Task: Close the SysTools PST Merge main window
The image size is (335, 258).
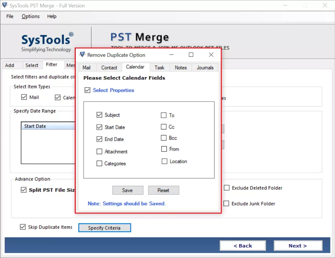Action: (x=325, y=5)
